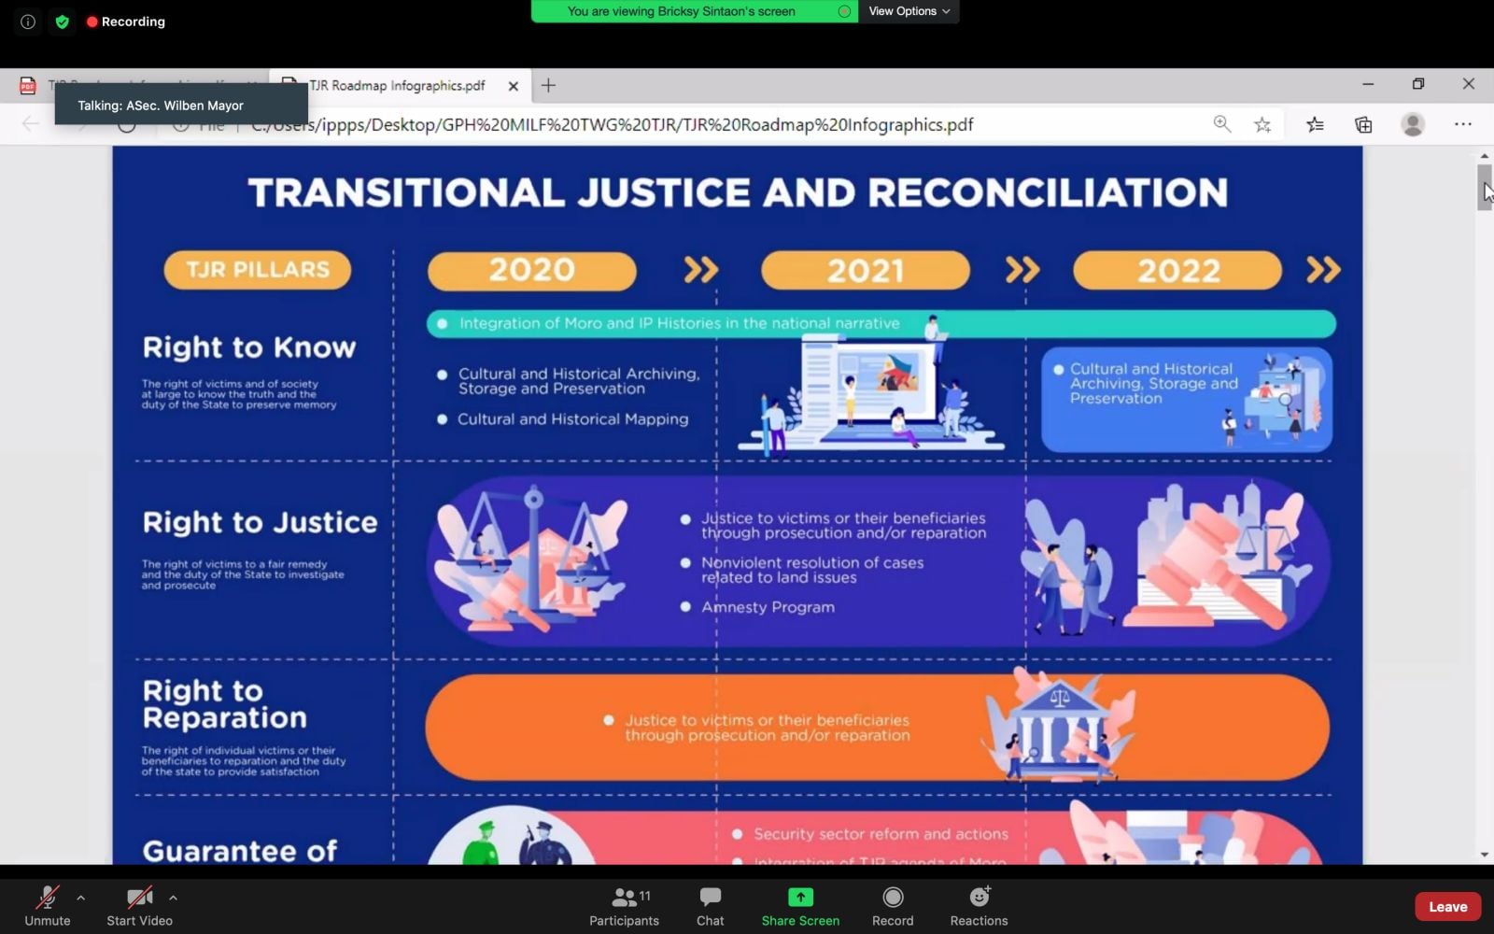Click the 2021 year label
This screenshot has width=1494, height=934.
(x=866, y=271)
